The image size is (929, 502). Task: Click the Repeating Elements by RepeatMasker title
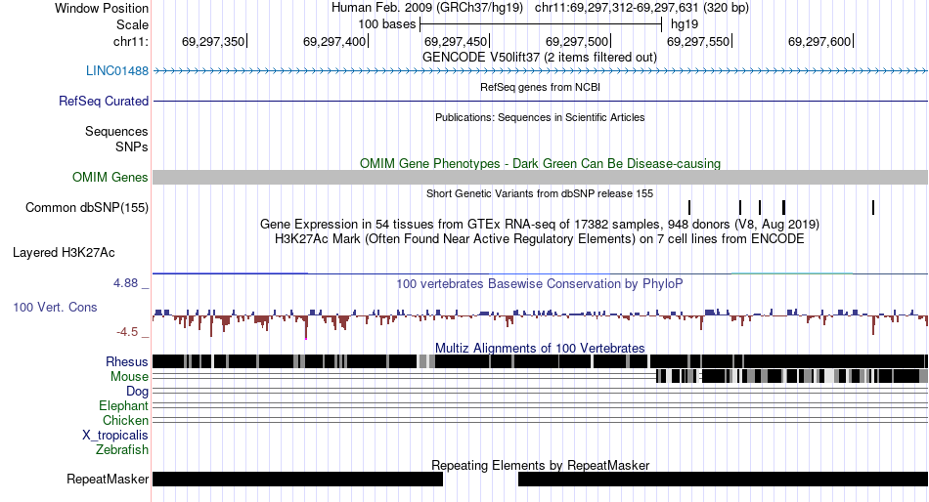pyautogui.click(x=541, y=465)
